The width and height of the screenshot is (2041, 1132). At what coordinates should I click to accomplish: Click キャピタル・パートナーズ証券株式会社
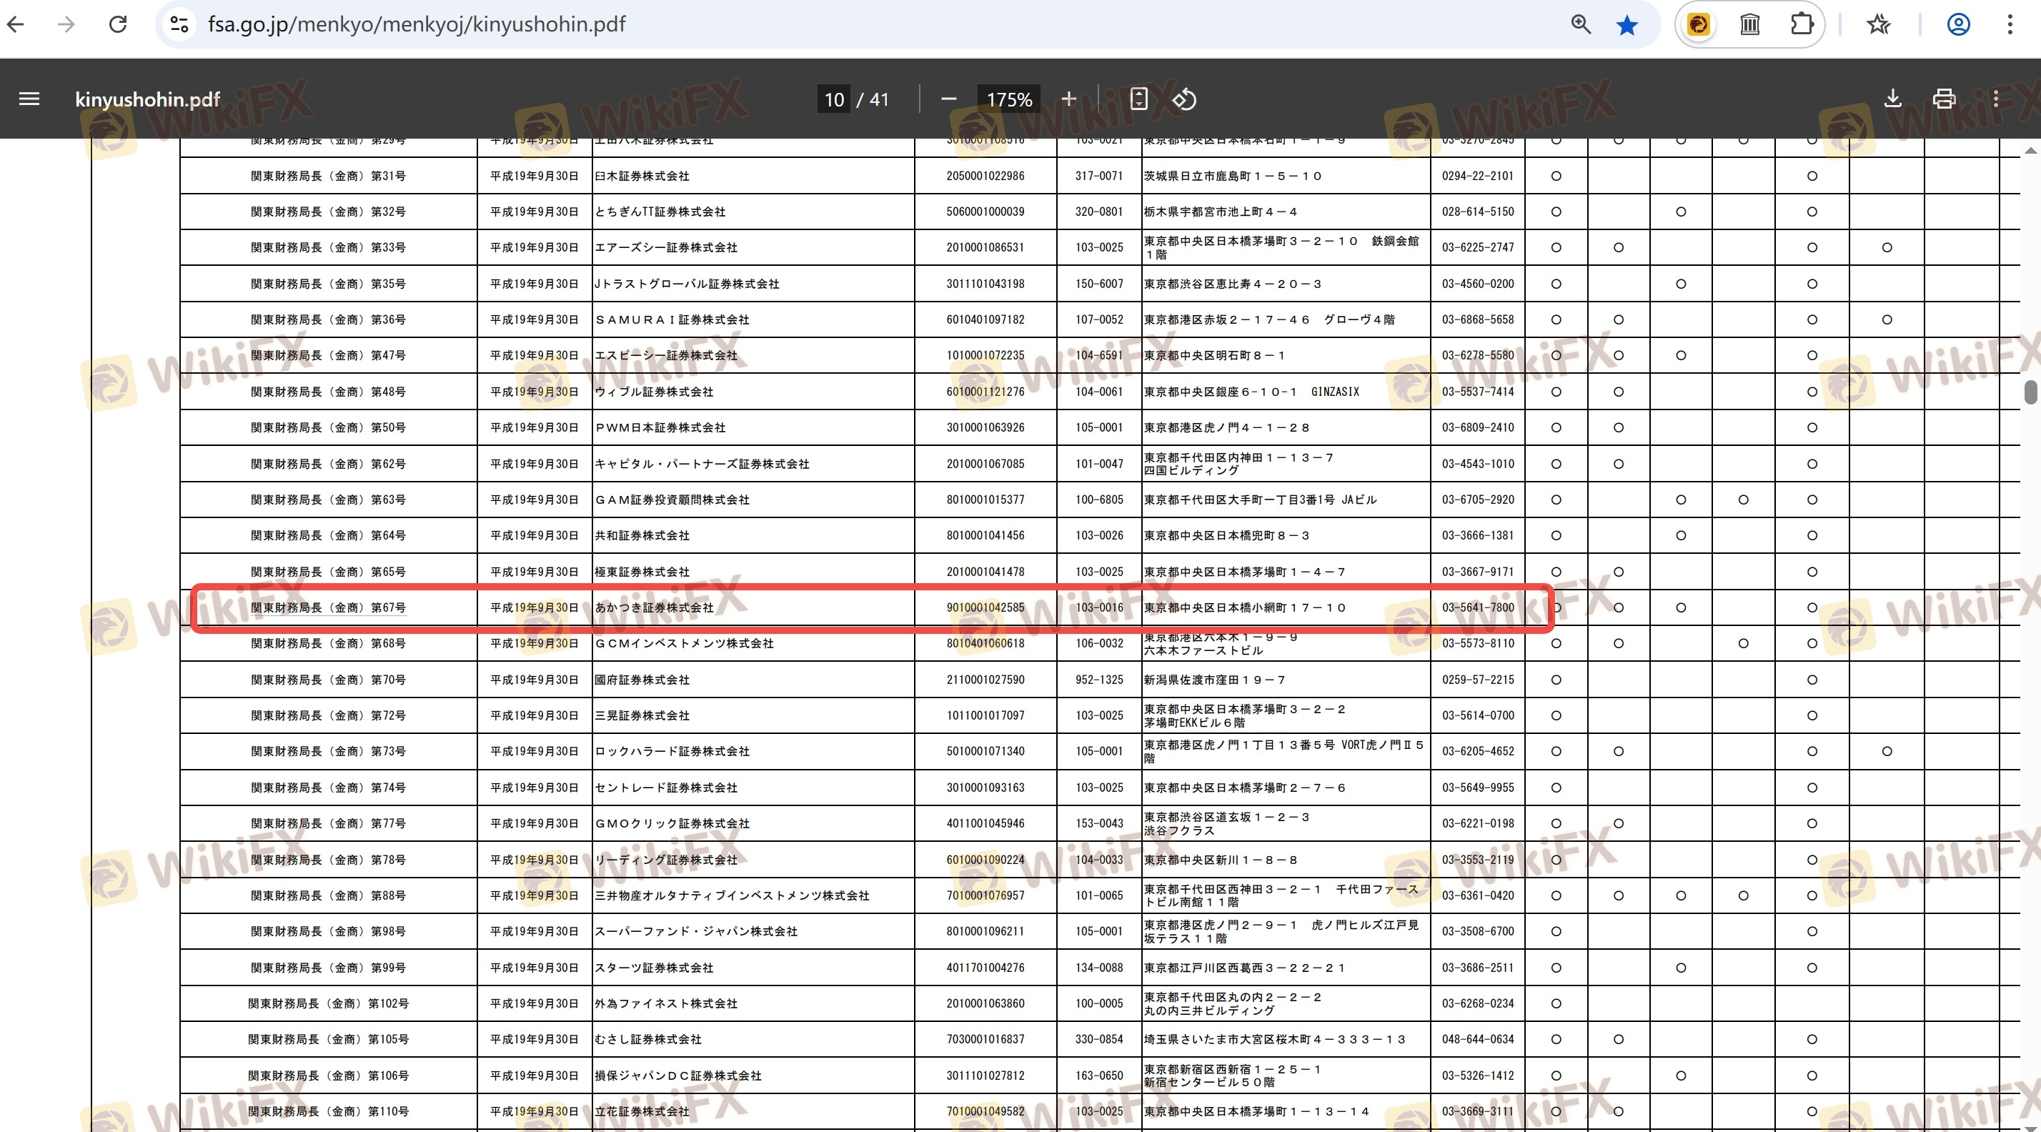pos(702,463)
